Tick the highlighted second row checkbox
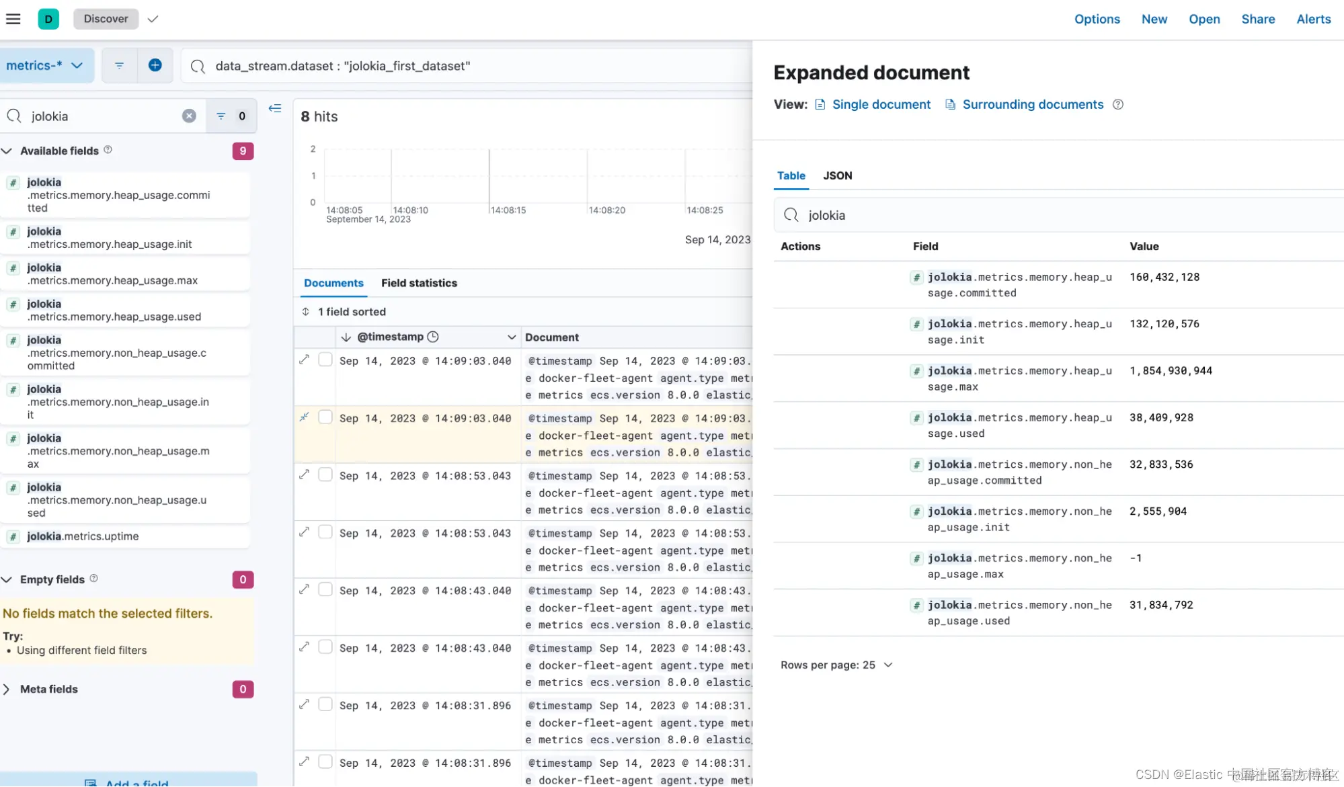Image resolution: width=1344 pixels, height=787 pixels. pos(325,417)
